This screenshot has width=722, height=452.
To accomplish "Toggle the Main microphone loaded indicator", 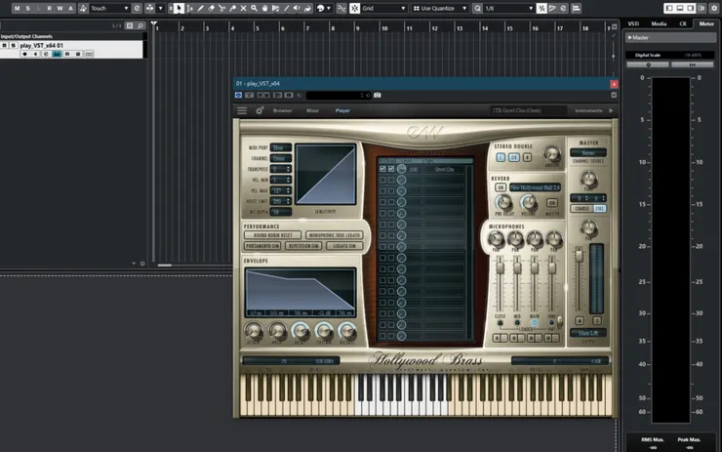I will tap(535, 322).
